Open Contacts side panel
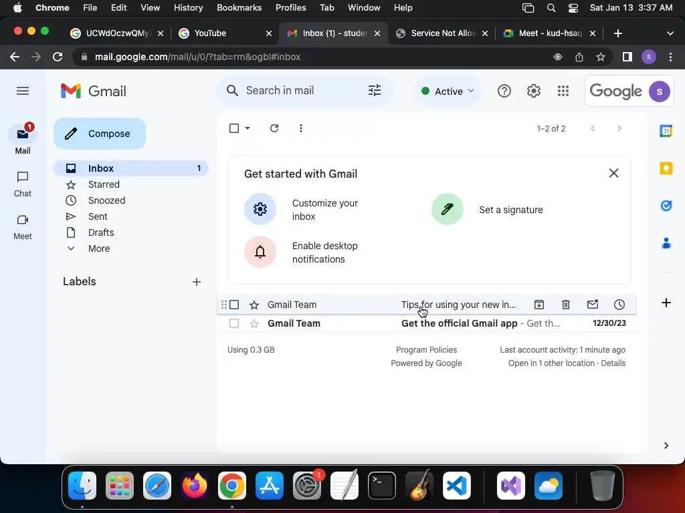This screenshot has height=513, width=685. [666, 243]
